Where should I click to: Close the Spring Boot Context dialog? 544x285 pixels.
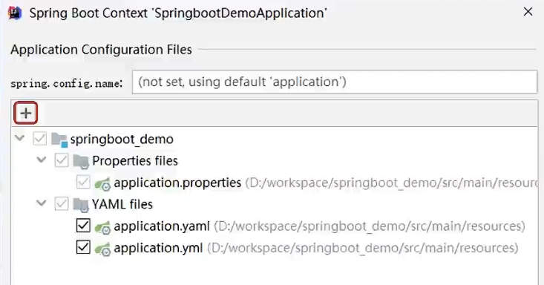point(528,12)
